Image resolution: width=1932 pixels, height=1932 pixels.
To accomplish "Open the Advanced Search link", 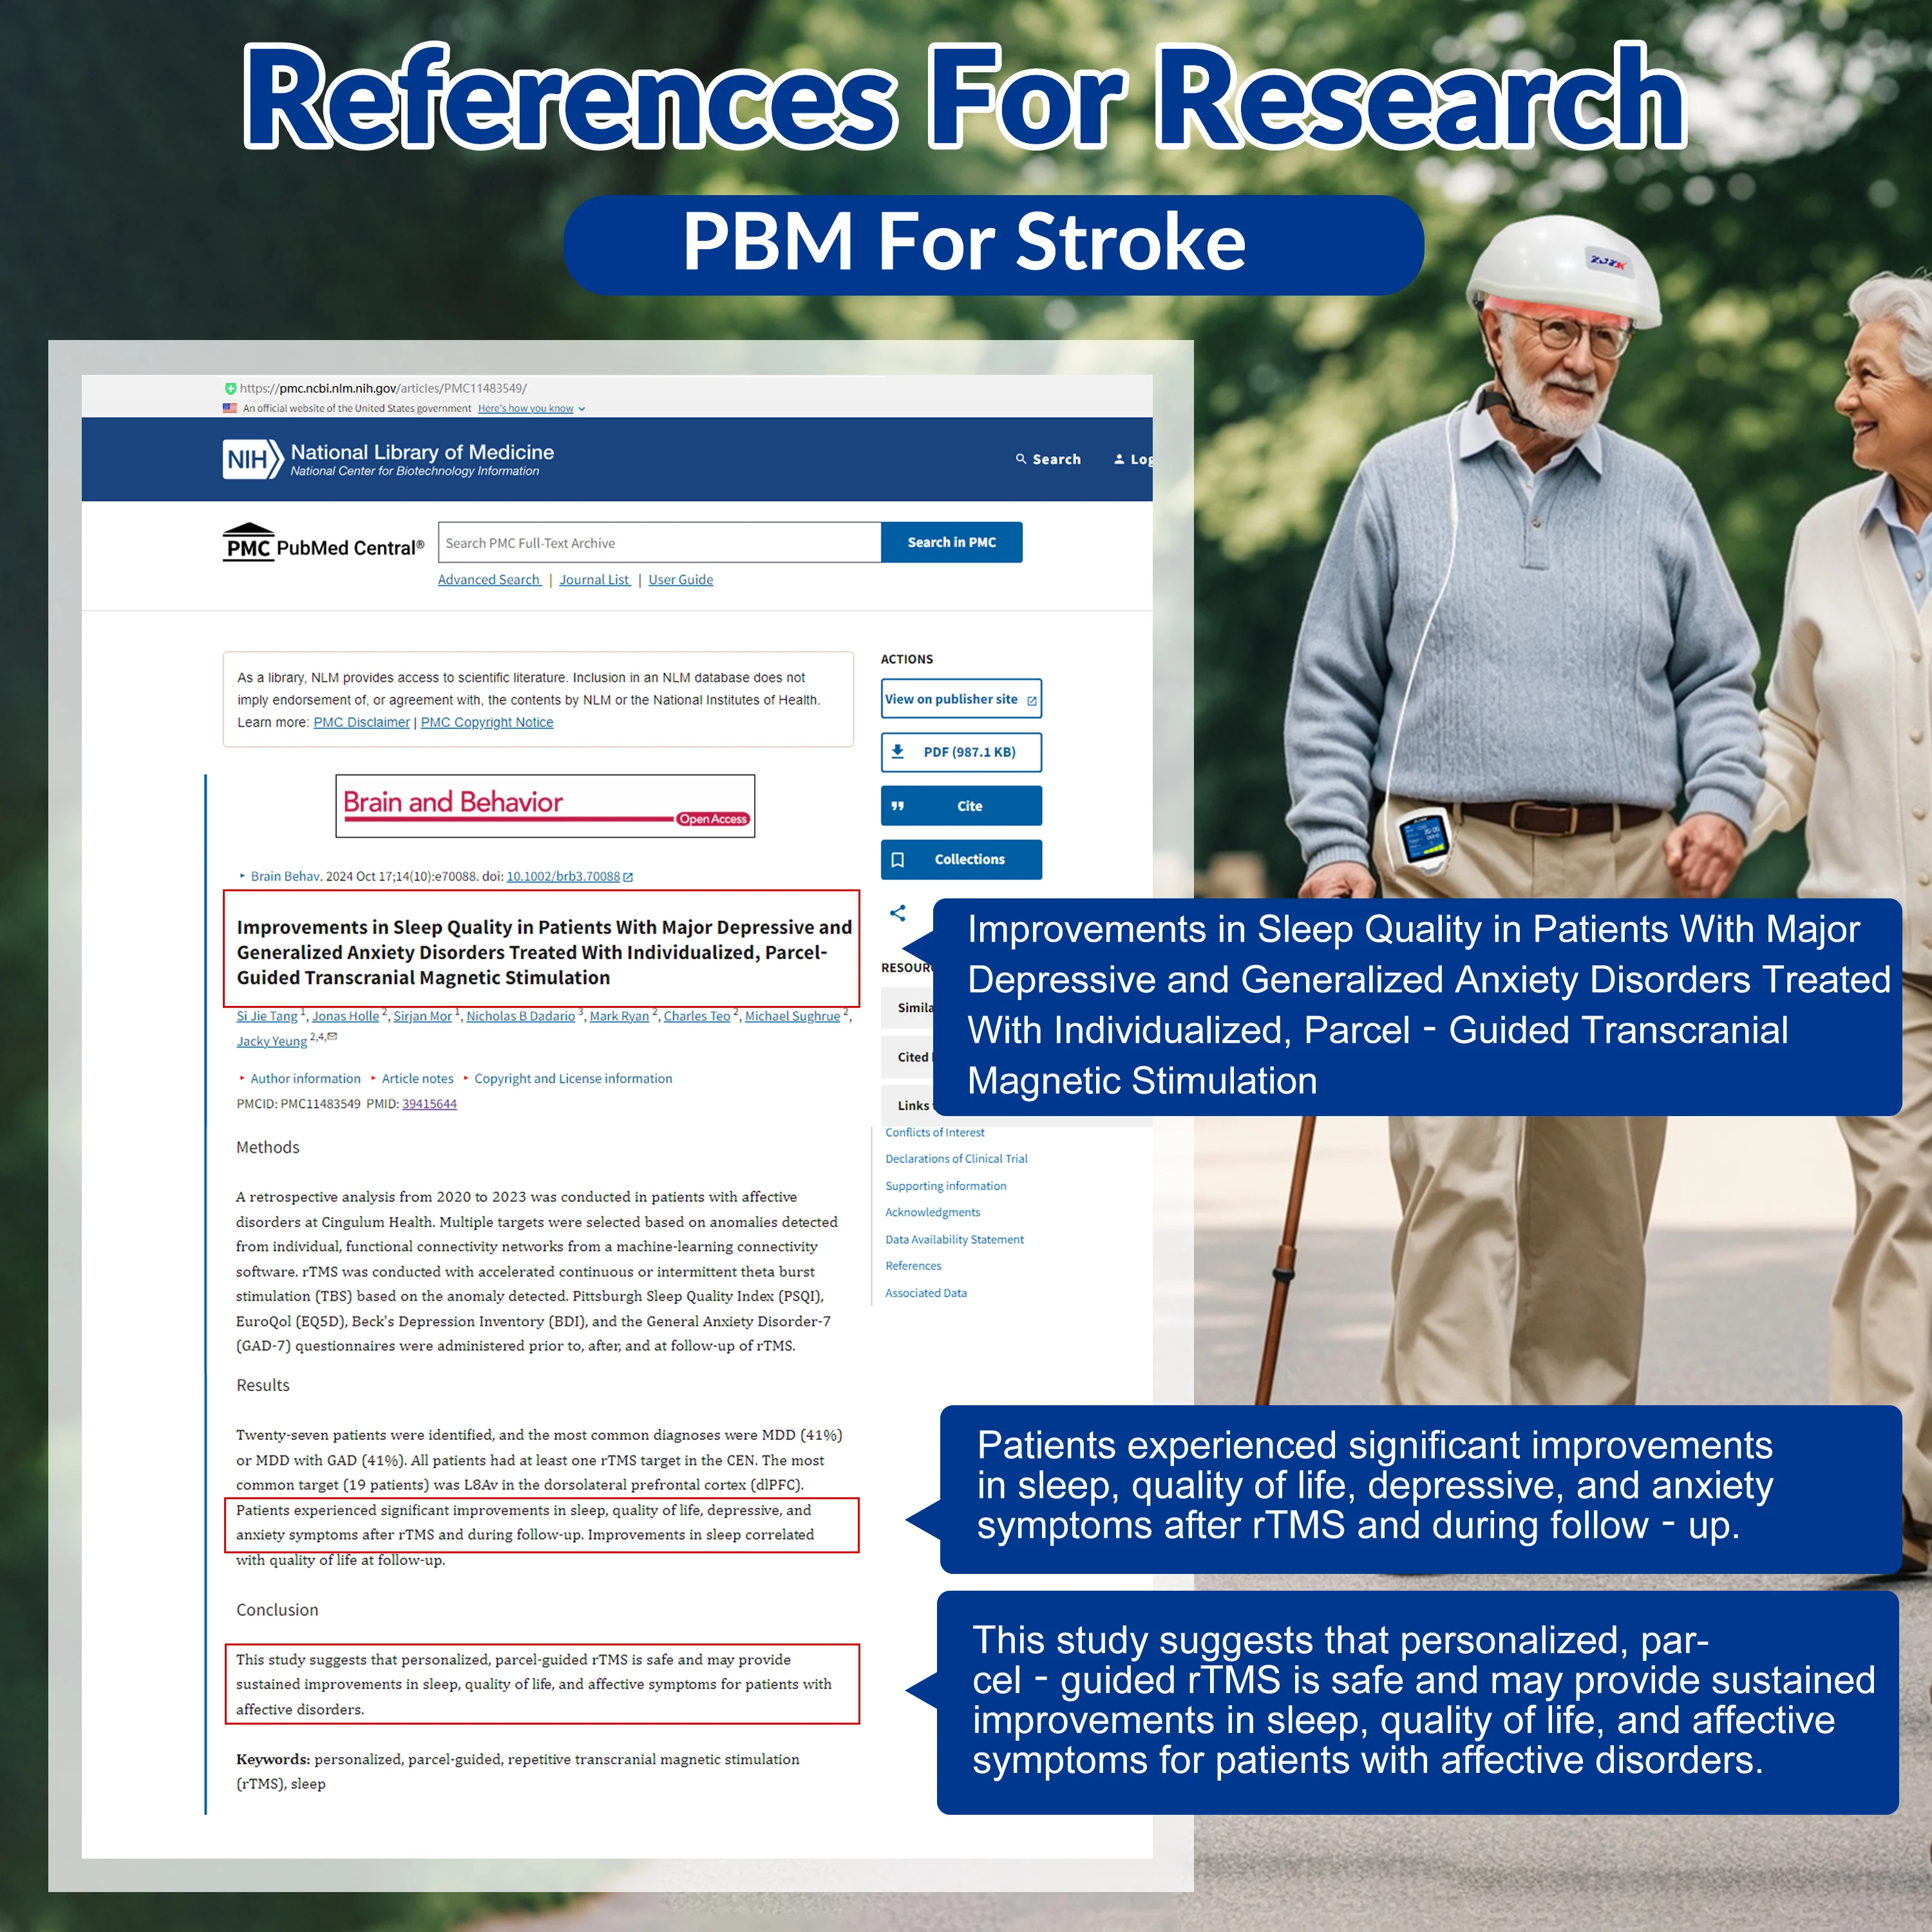I will [488, 580].
